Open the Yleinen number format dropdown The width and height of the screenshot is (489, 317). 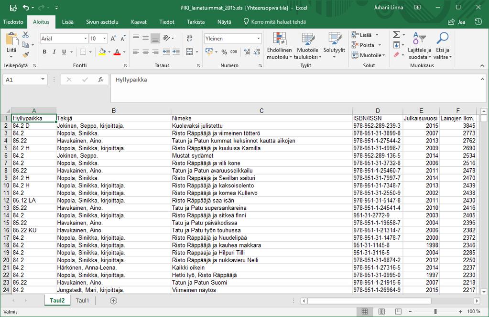(259, 39)
